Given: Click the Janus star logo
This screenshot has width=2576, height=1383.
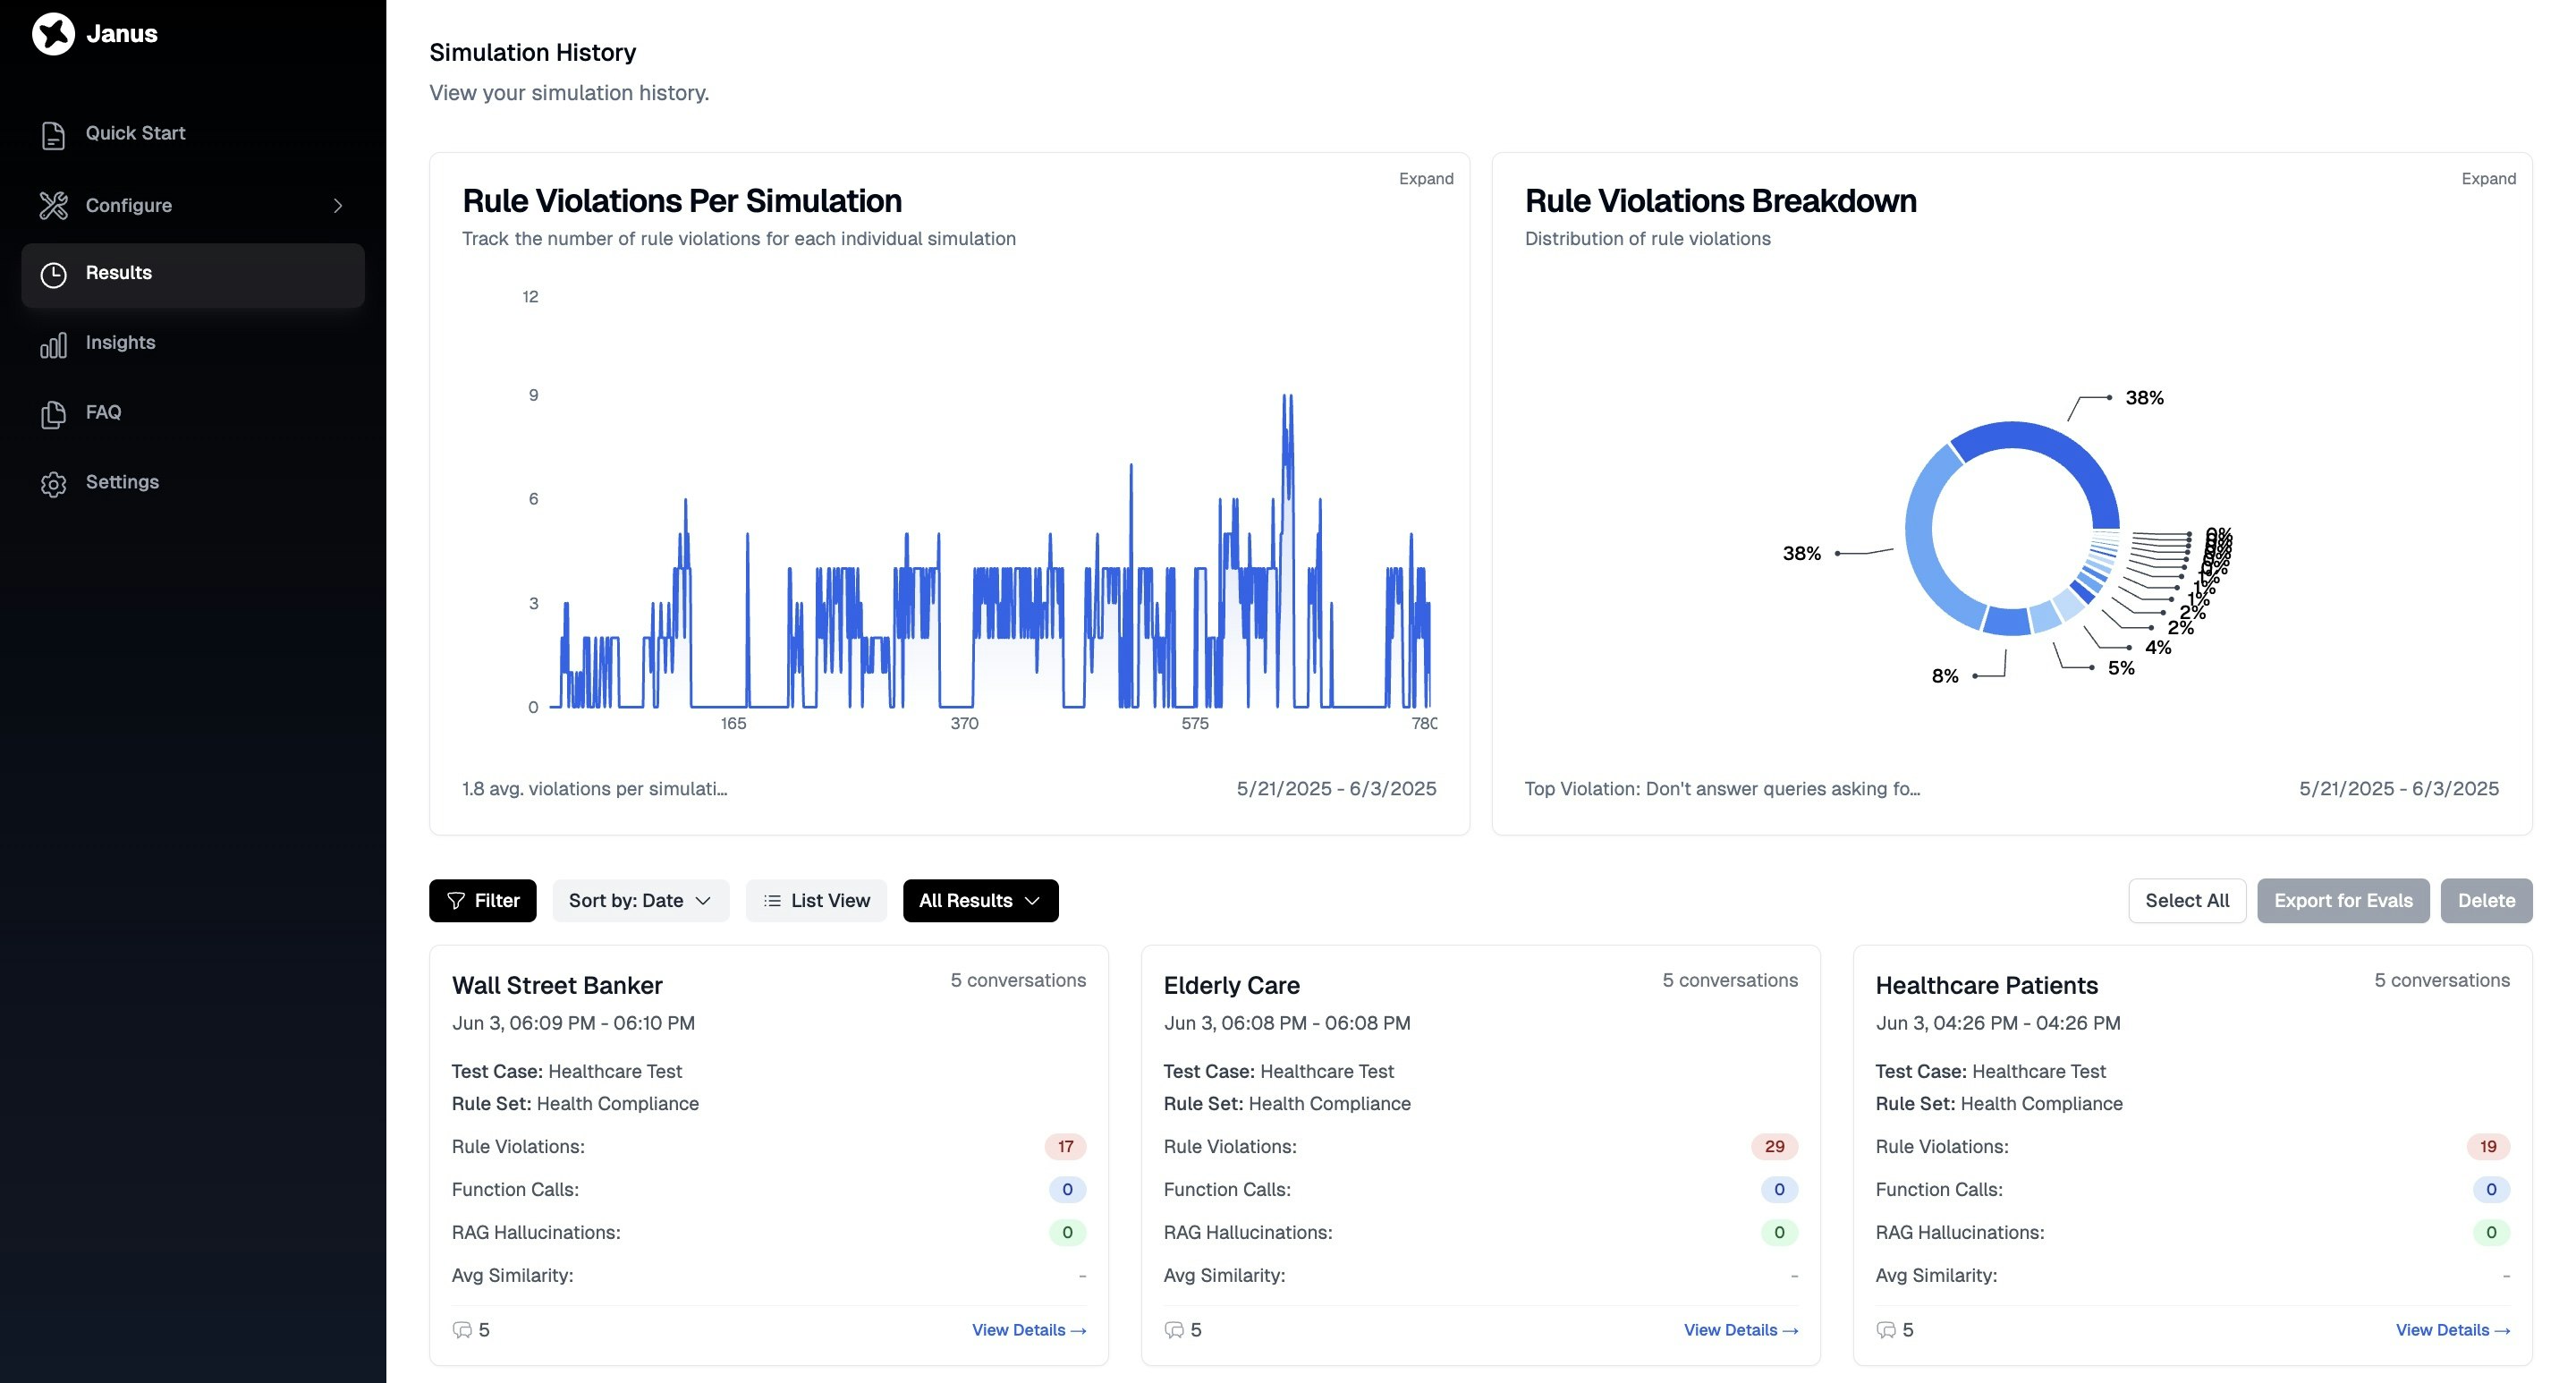Looking at the screenshot, I should (54, 33).
